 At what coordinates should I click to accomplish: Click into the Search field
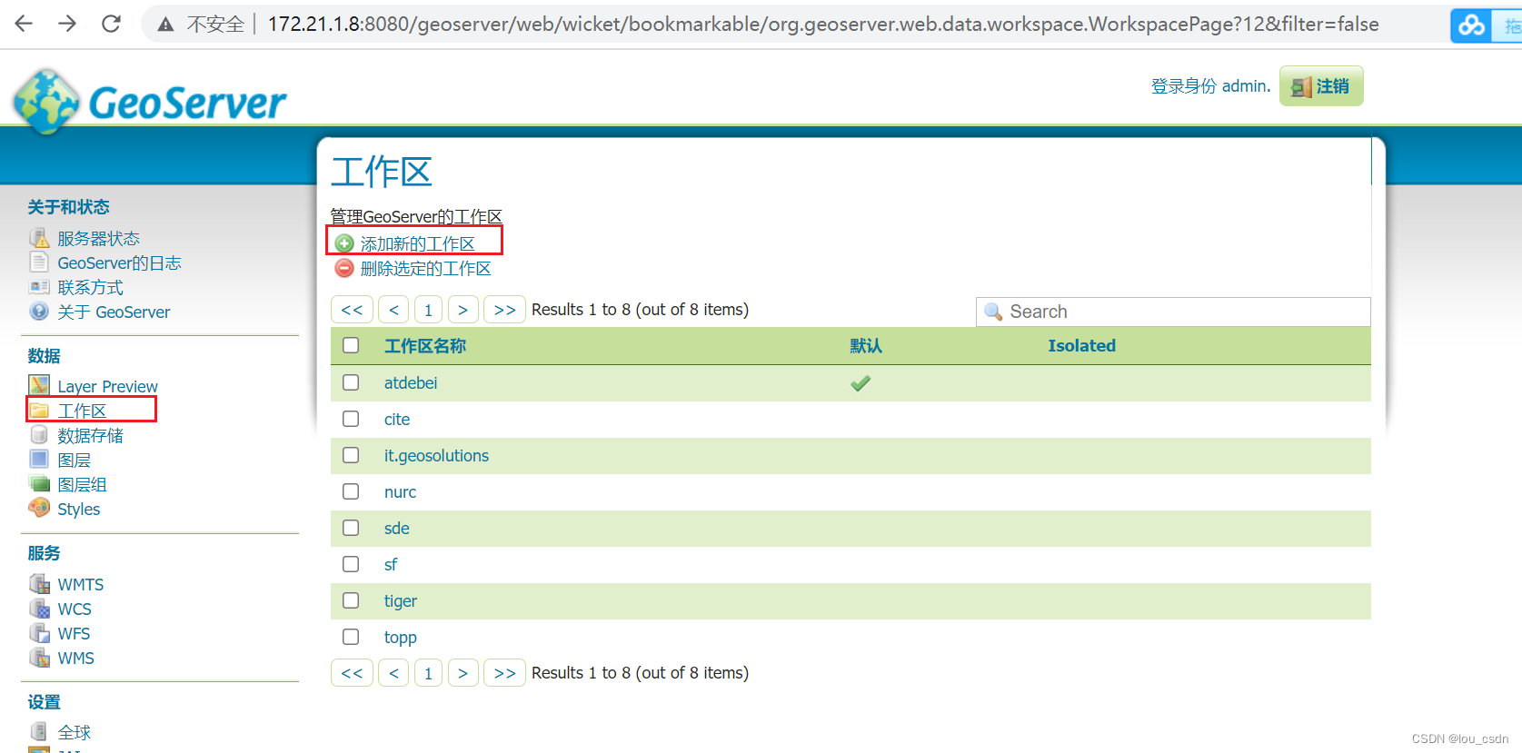pos(1173,312)
